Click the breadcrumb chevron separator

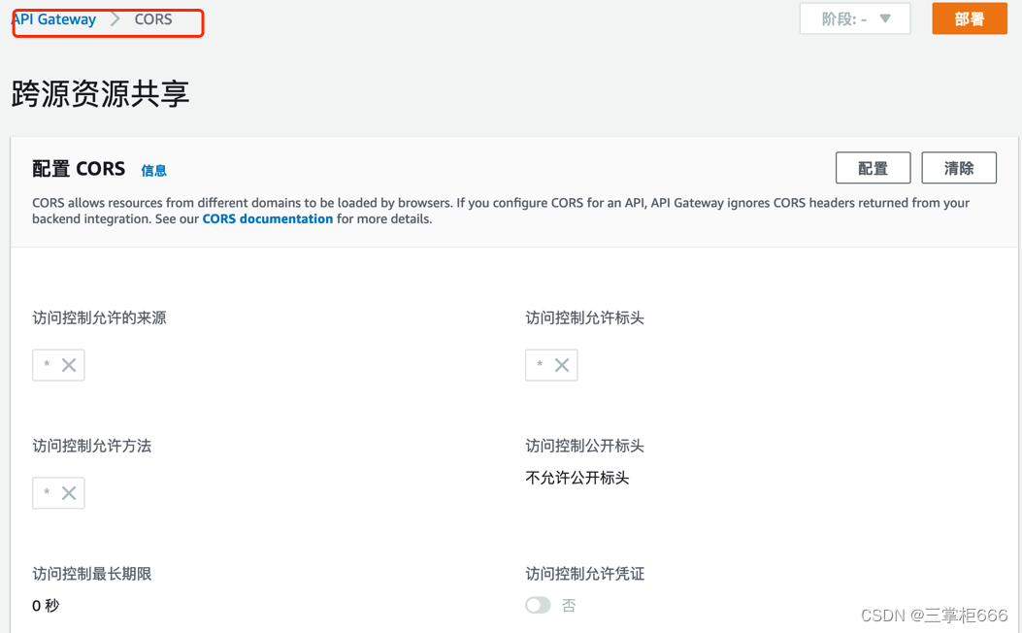pyautogui.click(x=115, y=19)
